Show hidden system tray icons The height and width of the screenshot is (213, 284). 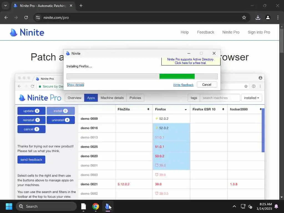point(234,206)
